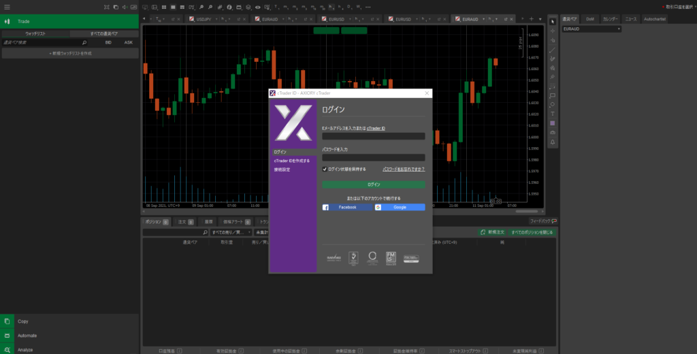Screen dimensions: 697x354
Task: Click すべてのポジションを閉じる button
Action: coord(532,232)
